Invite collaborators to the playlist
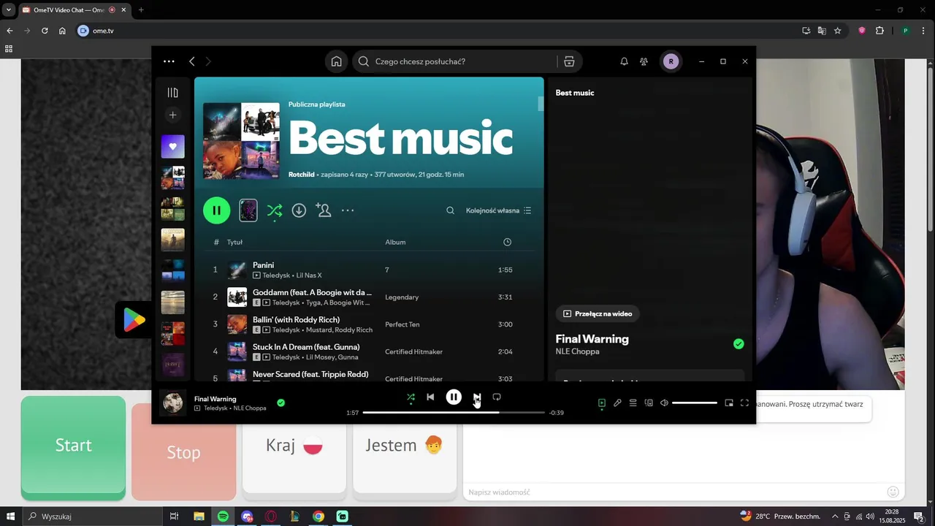The width and height of the screenshot is (935, 526). pyautogui.click(x=324, y=210)
